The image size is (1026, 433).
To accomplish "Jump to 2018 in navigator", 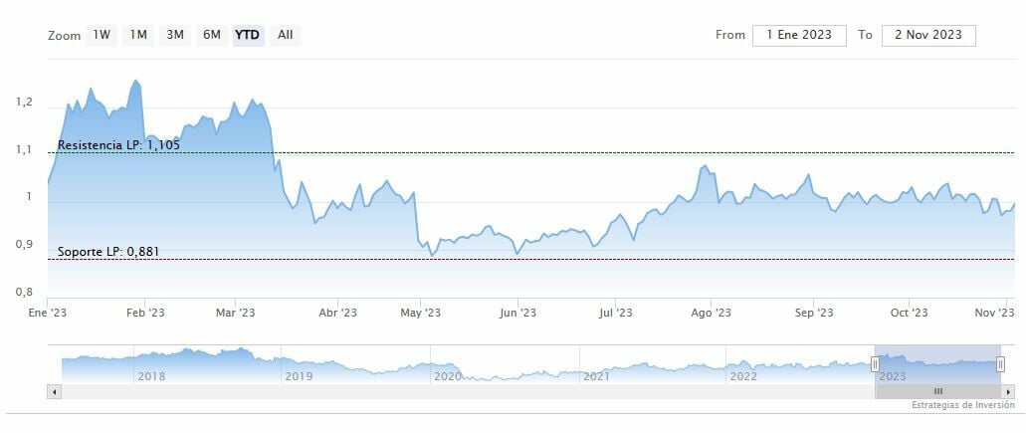I will click(x=151, y=376).
